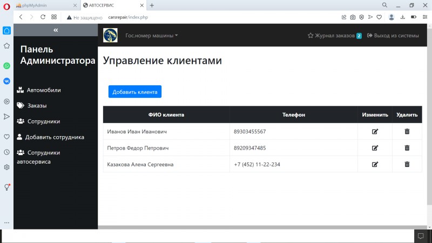Open Добавить сотрудника in sidebar
The image size is (432, 243).
pos(50,137)
